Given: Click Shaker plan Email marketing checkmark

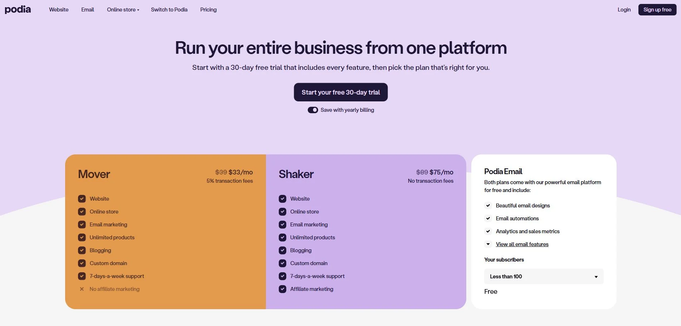Looking at the screenshot, I should click(x=283, y=225).
